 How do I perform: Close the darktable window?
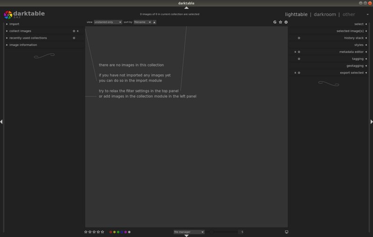coord(370,3)
